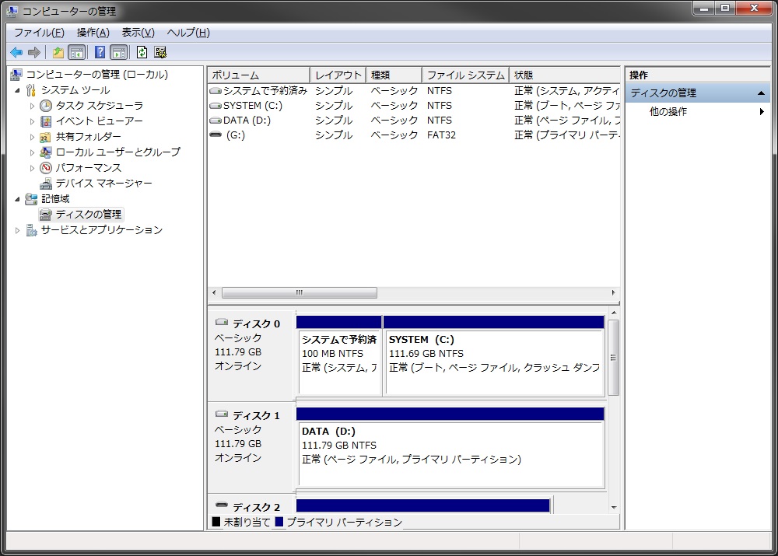The image size is (778, 556).
Task: Sort by the レイアウト column header
Action: coord(338,75)
